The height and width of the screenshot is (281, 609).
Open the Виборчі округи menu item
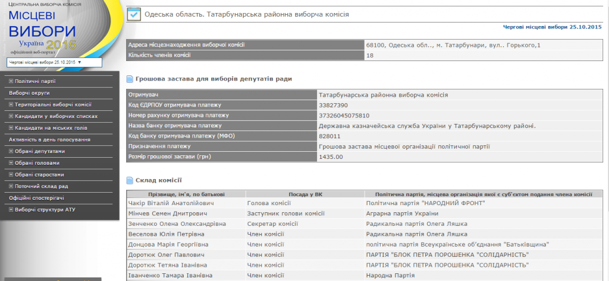(x=29, y=93)
